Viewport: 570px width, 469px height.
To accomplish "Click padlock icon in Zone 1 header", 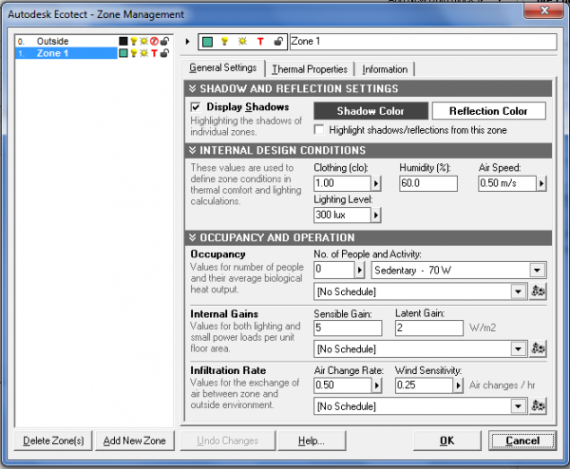I will (278, 42).
